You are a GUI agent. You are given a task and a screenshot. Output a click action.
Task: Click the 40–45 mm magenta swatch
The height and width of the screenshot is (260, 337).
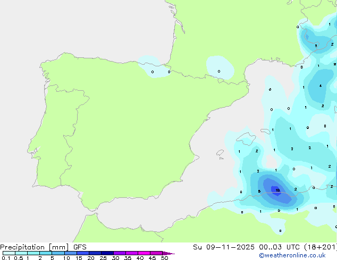[x=144, y=253]
